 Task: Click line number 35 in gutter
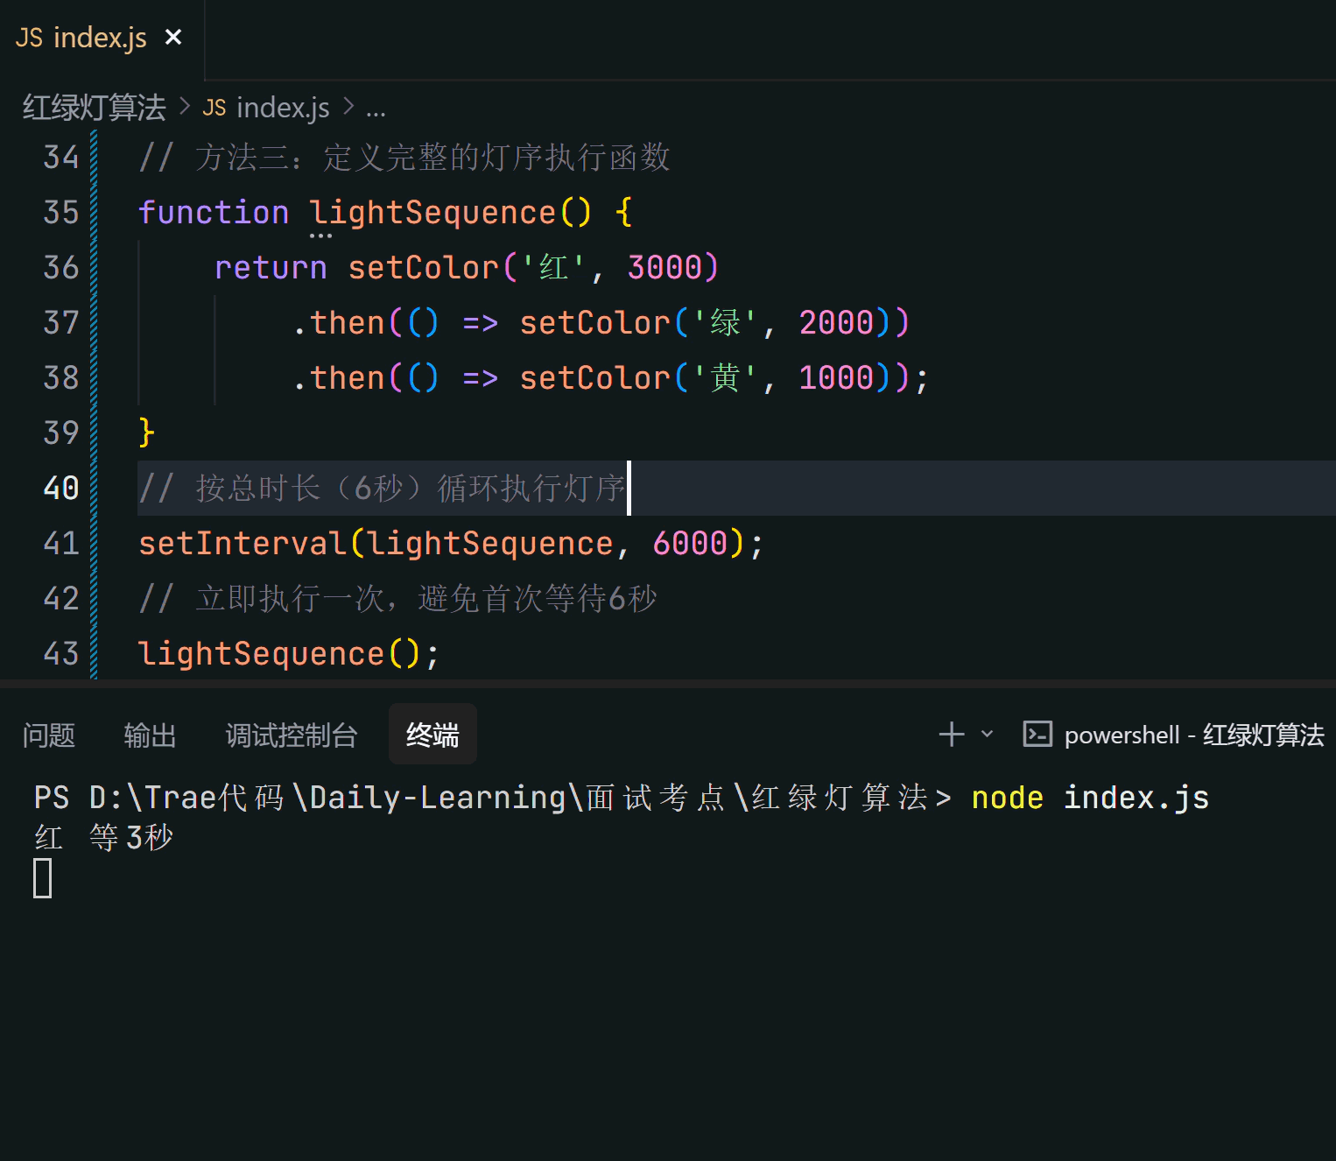tap(61, 213)
